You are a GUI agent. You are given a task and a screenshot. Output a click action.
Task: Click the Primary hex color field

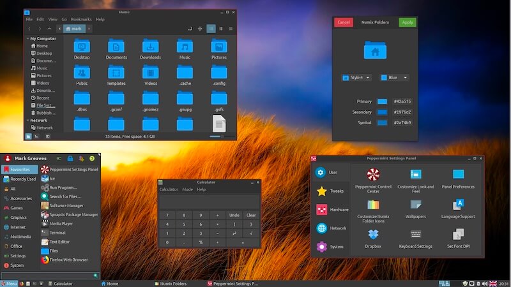pyautogui.click(x=402, y=101)
